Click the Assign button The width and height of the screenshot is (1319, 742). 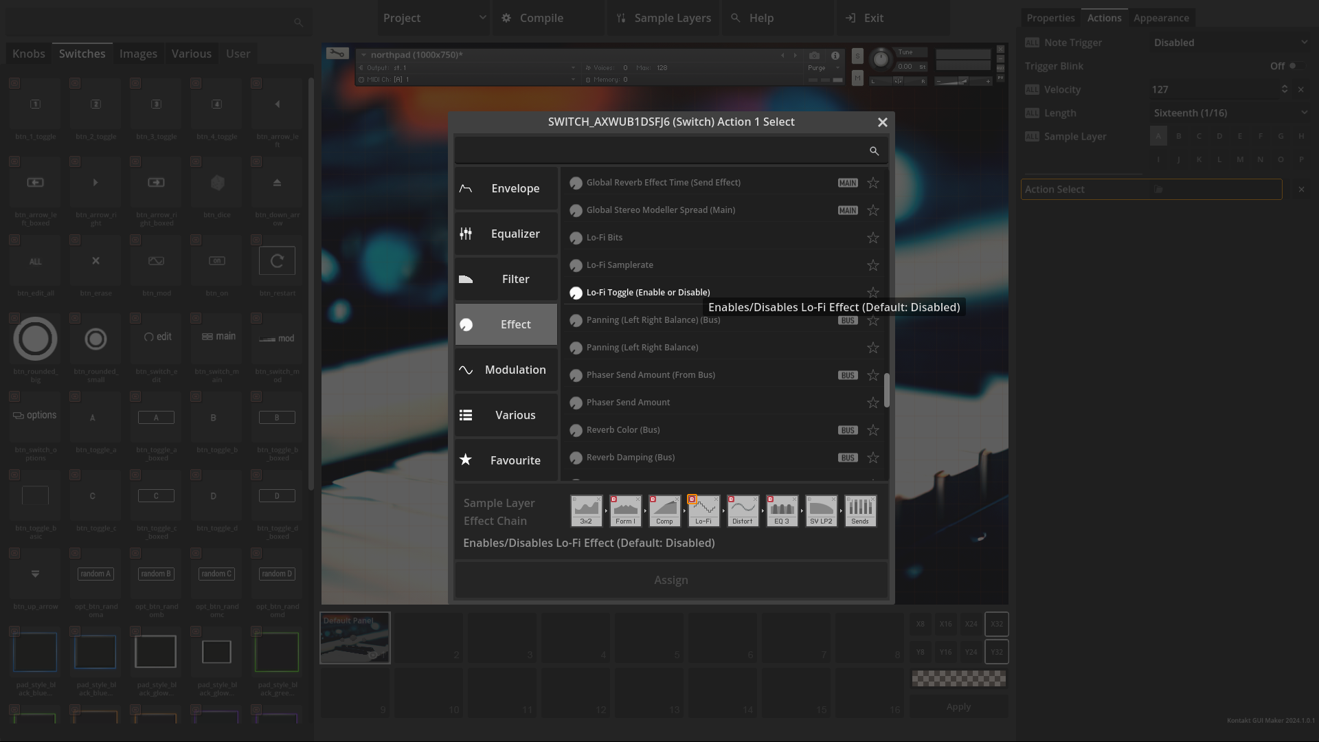point(670,580)
